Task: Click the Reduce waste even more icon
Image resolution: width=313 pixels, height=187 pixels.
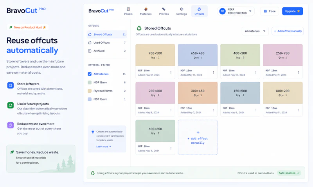Action: pos(11,125)
